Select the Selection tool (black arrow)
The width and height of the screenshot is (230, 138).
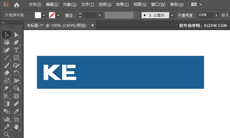7,35
